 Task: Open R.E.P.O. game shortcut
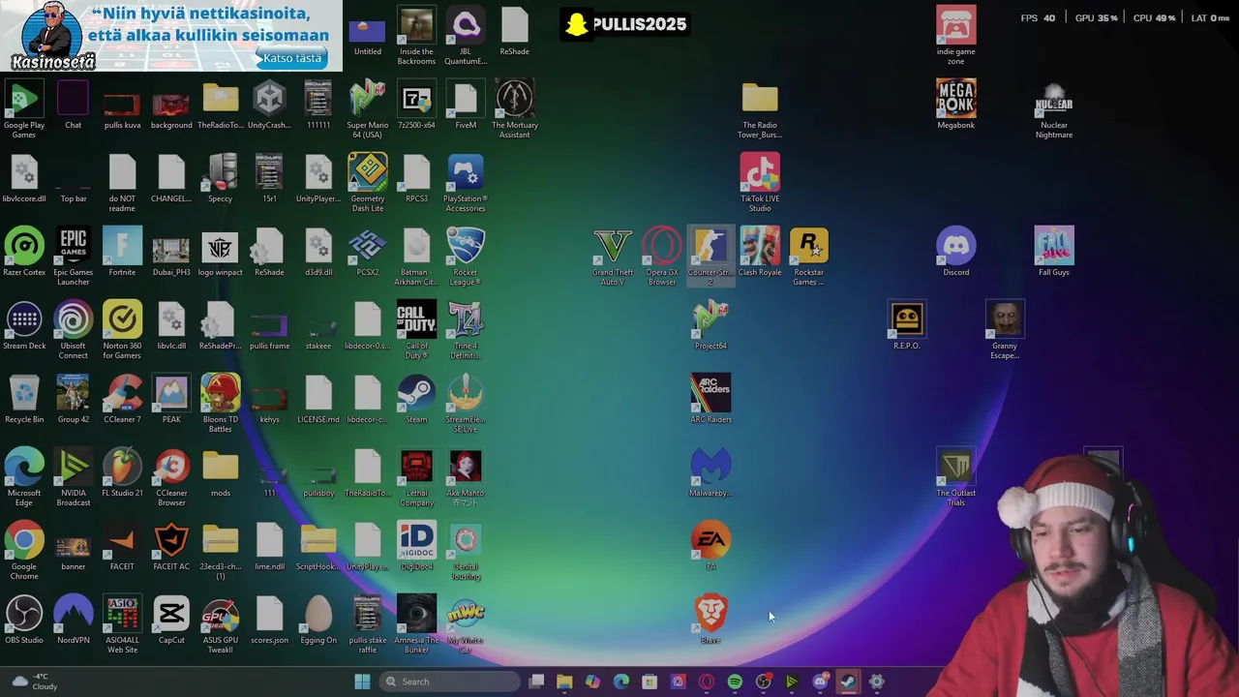(x=907, y=327)
